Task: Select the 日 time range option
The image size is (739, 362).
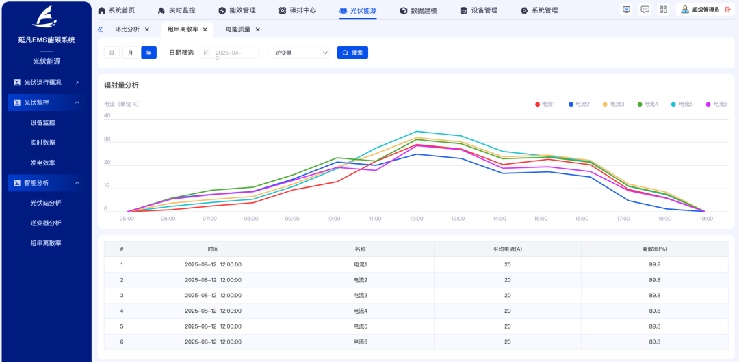Action: pos(112,53)
